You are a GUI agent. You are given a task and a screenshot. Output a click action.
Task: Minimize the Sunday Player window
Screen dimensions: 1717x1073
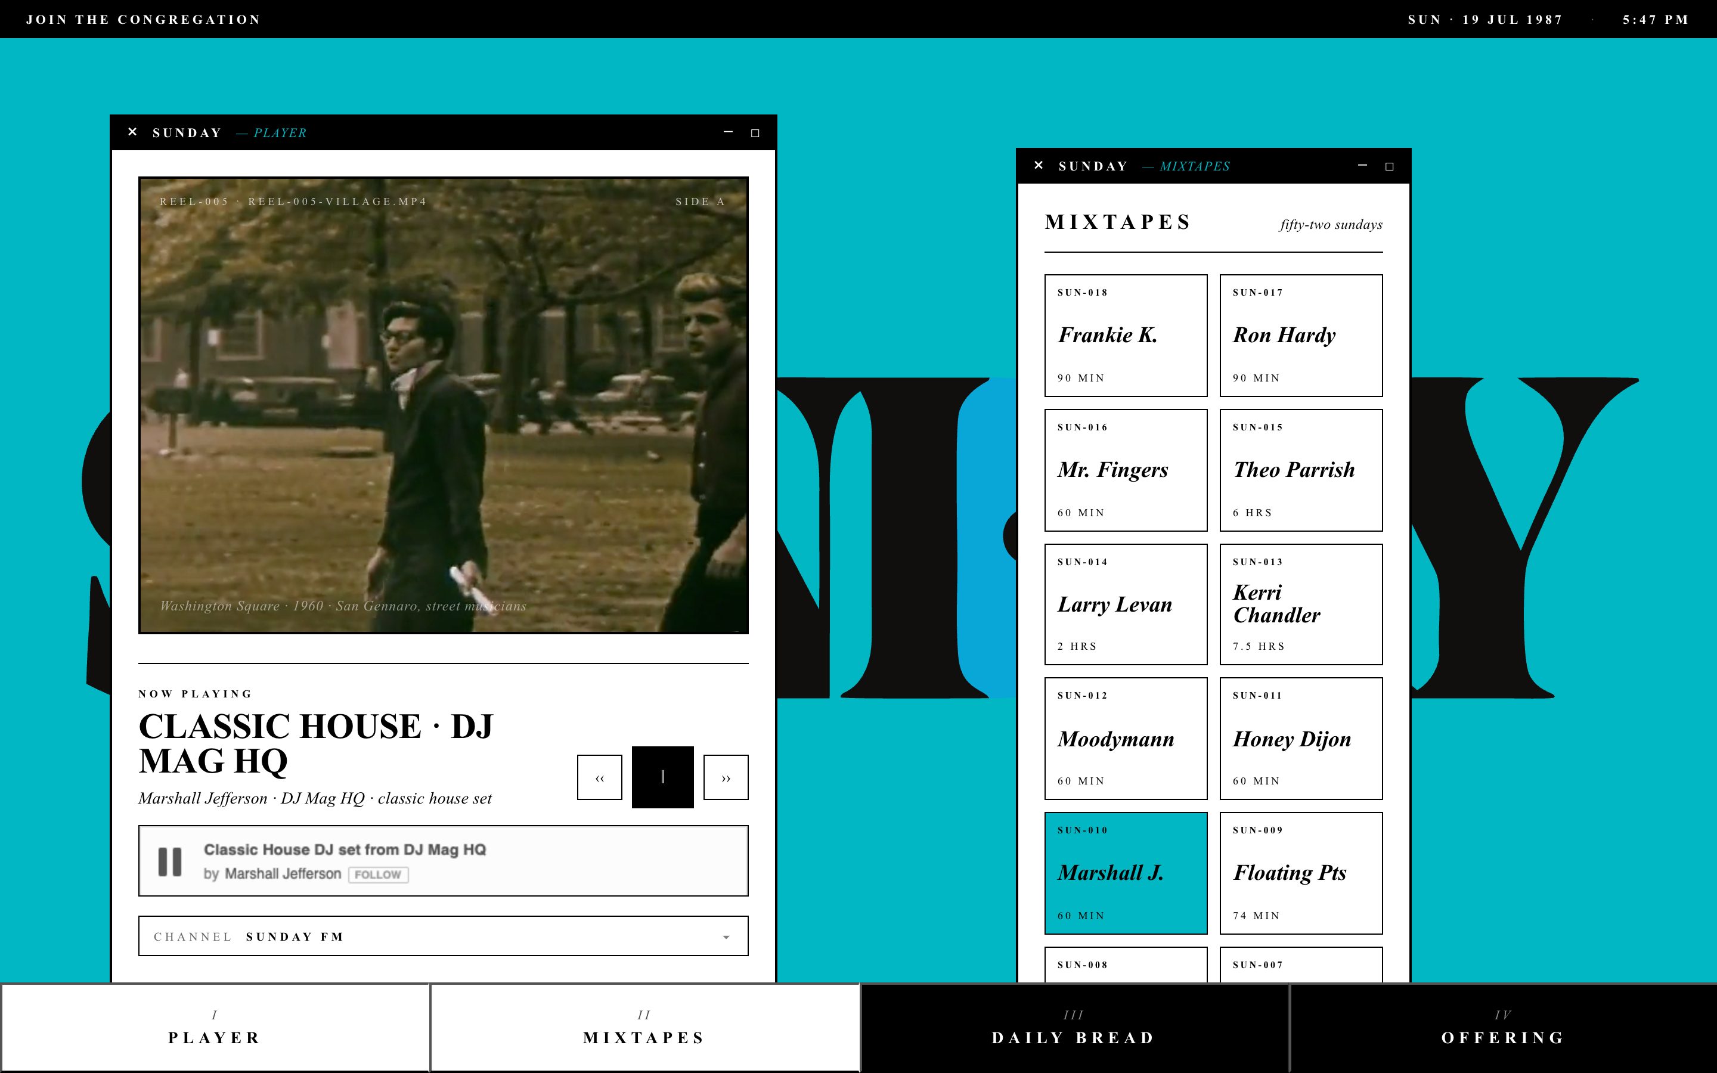[728, 132]
